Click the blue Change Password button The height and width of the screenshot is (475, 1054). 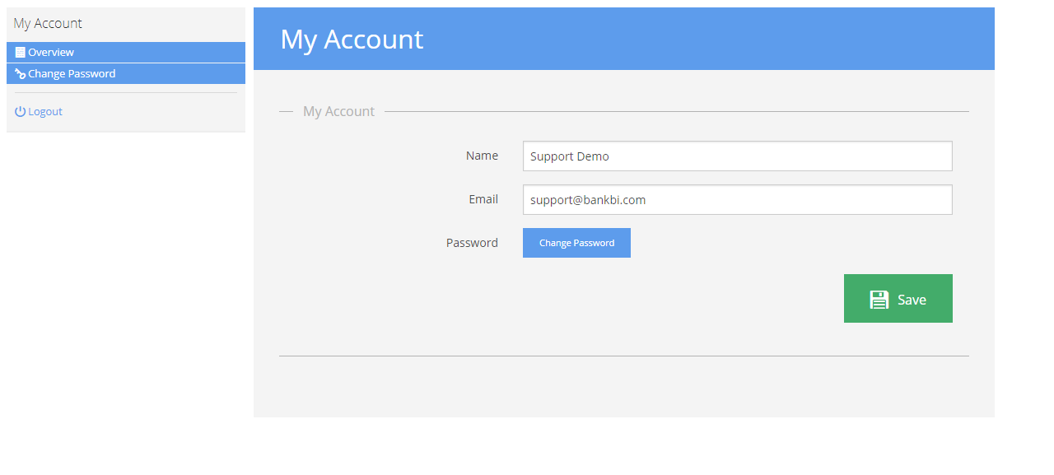point(576,243)
